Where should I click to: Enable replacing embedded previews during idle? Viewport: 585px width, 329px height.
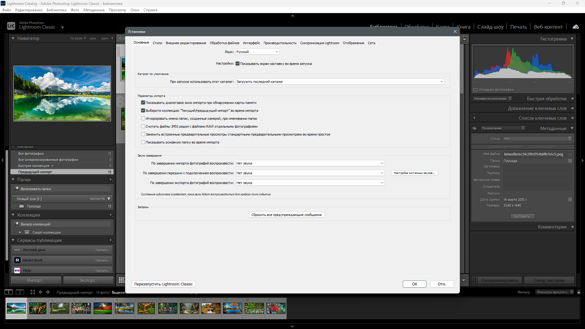point(143,134)
